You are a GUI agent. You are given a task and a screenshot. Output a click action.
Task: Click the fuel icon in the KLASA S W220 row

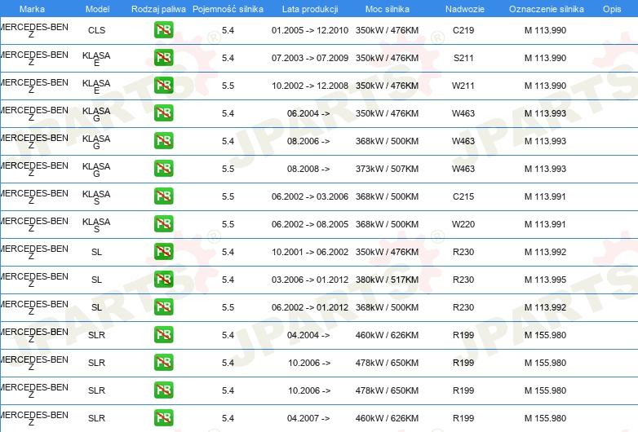(x=163, y=223)
